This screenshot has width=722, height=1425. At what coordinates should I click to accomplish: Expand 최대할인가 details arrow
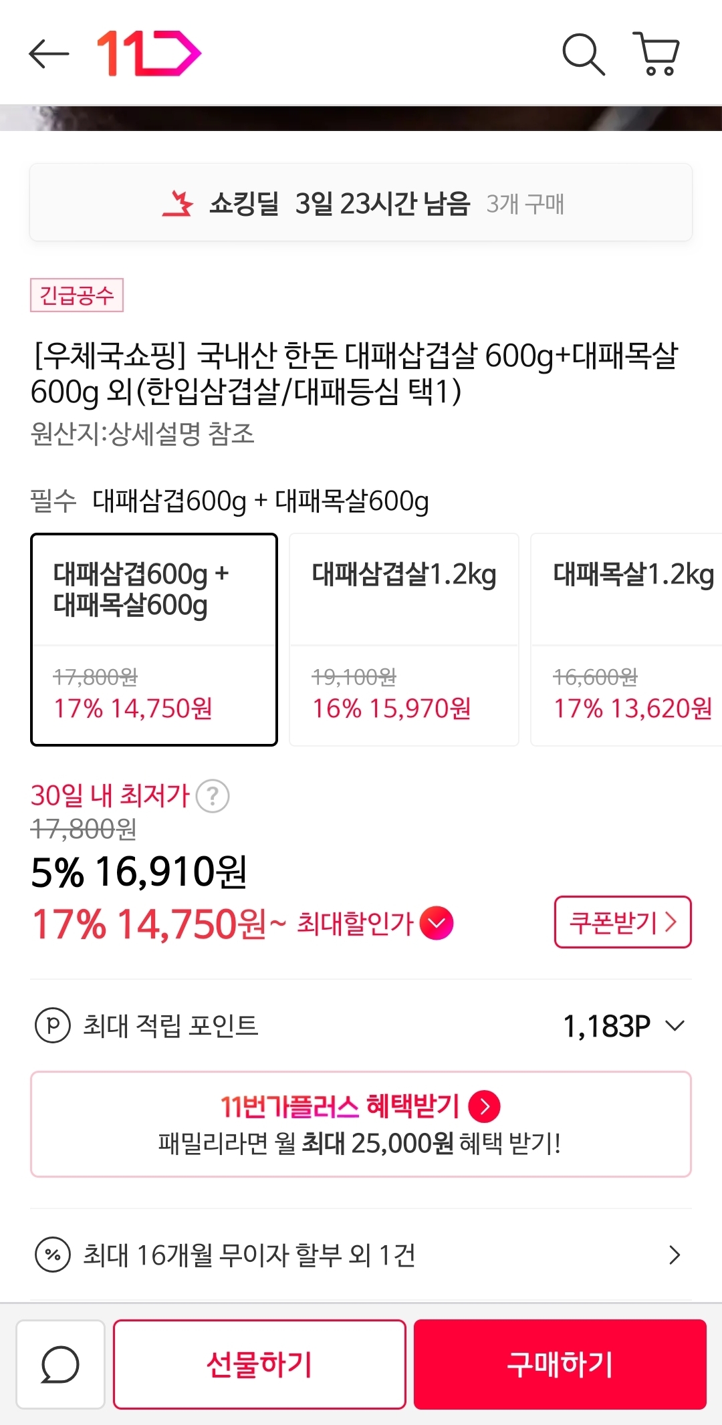click(436, 923)
